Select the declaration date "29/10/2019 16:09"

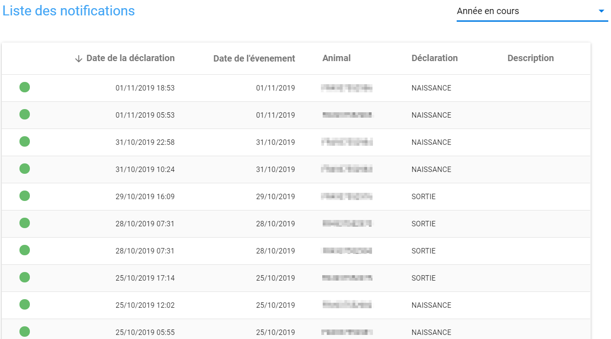click(x=145, y=197)
